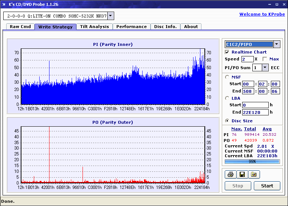
Task: Open the Disc Info. tab
Action: point(165,27)
